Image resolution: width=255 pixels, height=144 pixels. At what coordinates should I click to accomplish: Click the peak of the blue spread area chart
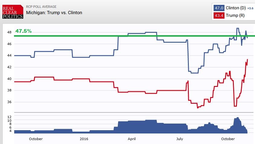point(238,118)
